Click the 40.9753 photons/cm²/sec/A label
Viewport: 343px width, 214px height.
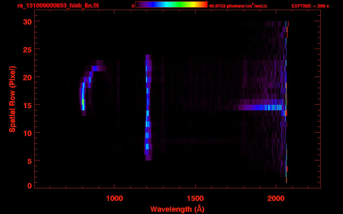click(x=238, y=6)
